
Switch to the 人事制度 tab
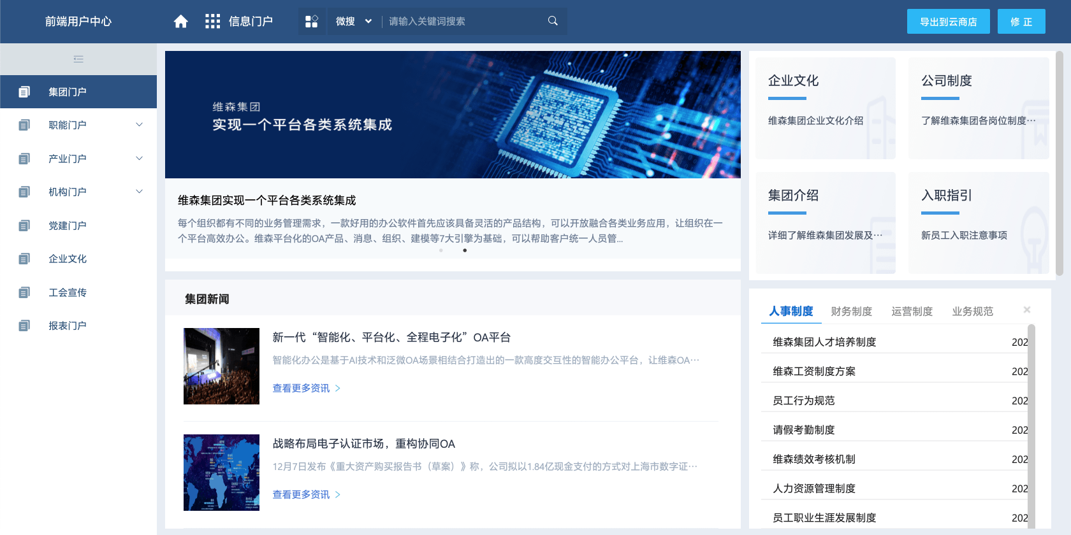tap(791, 311)
